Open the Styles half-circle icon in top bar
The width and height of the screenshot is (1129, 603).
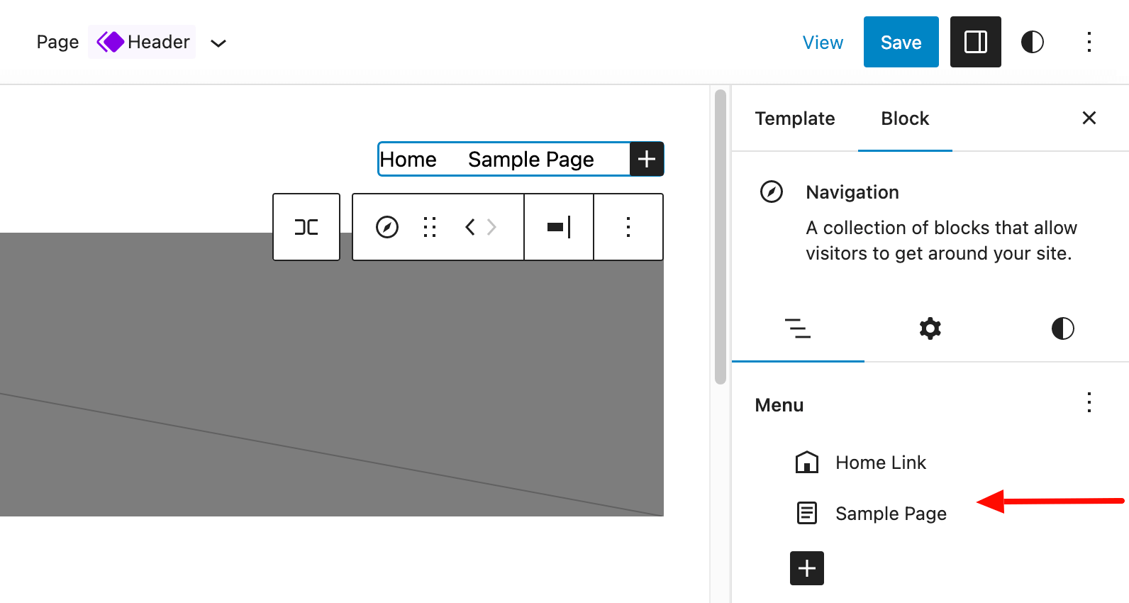(x=1032, y=42)
